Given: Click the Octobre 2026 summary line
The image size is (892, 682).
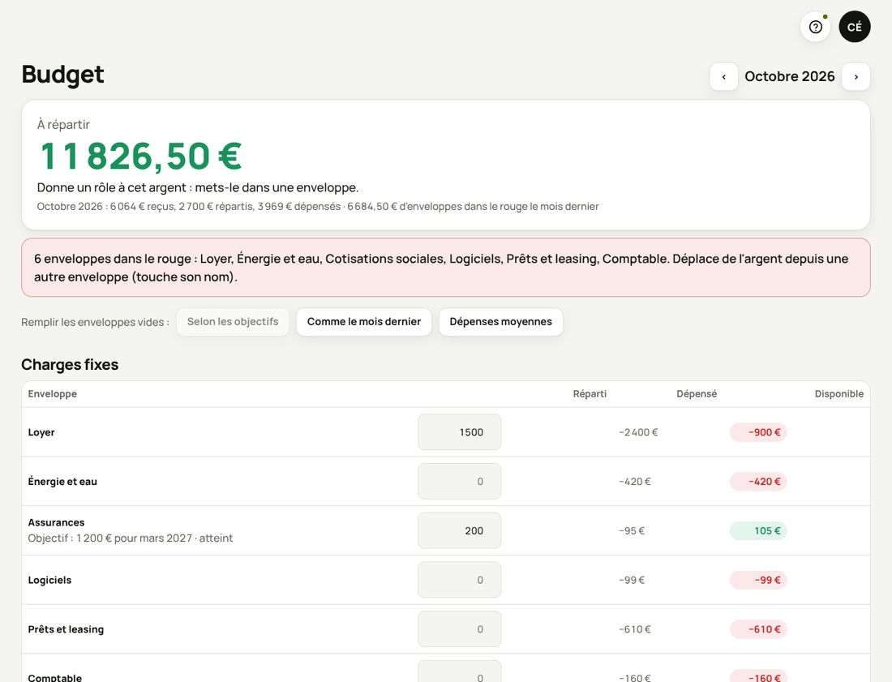Looking at the screenshot, I should coord(318,207).
